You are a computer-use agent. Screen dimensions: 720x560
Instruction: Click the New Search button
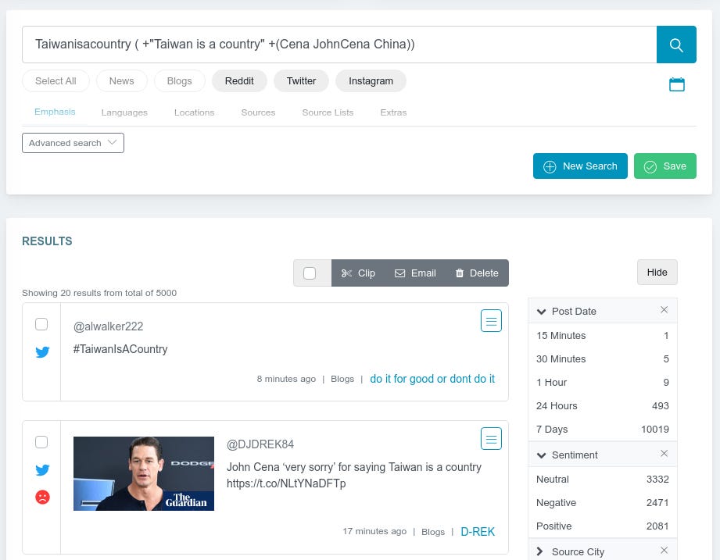pyautogui.click(x=580, y=166)
